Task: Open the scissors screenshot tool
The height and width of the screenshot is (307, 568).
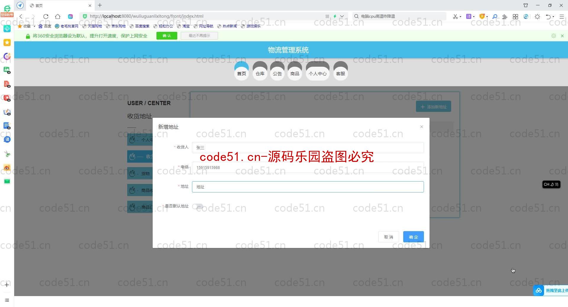Action: 455,17
